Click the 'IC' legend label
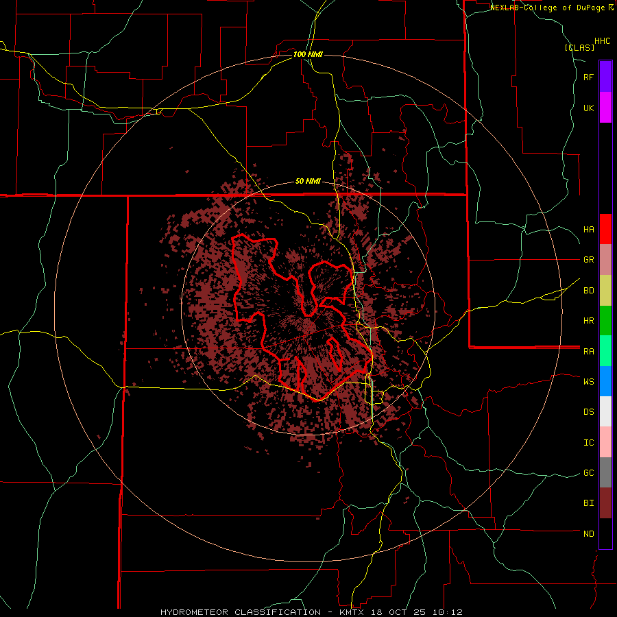617x617 pixels. (588, 443)
